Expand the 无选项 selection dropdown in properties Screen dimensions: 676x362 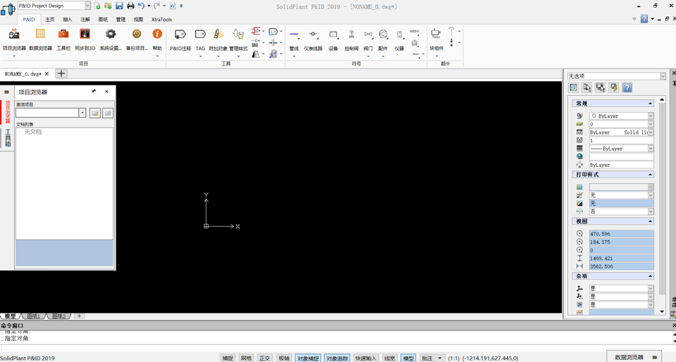click(662, 76)
